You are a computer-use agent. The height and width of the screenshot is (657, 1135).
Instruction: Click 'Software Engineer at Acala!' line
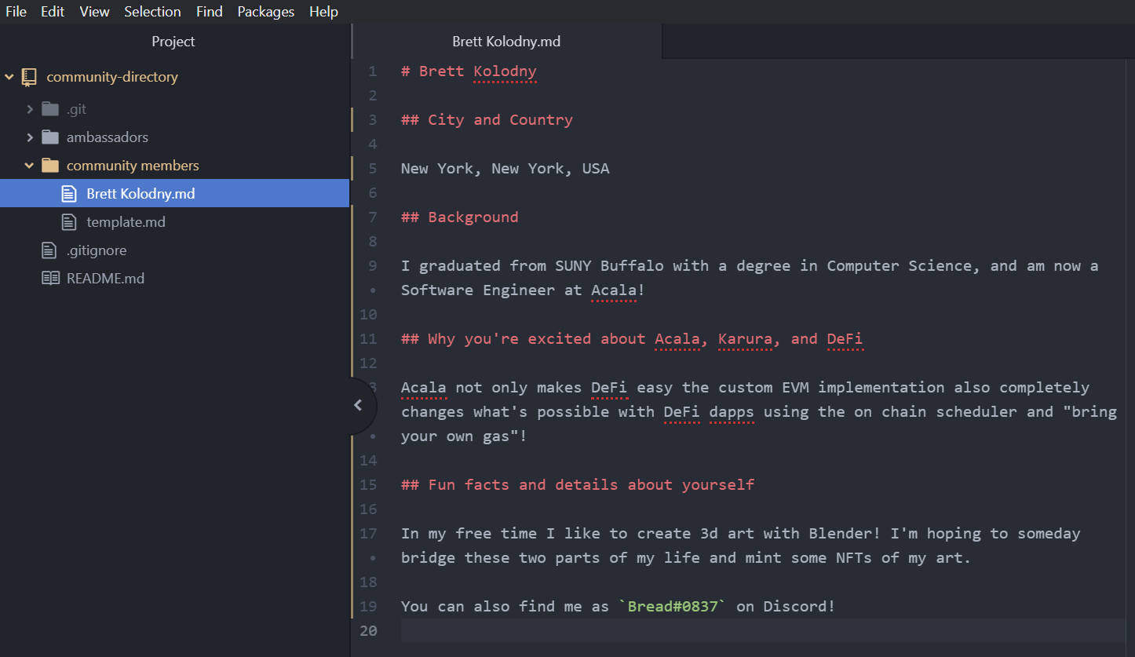[523, 290]
